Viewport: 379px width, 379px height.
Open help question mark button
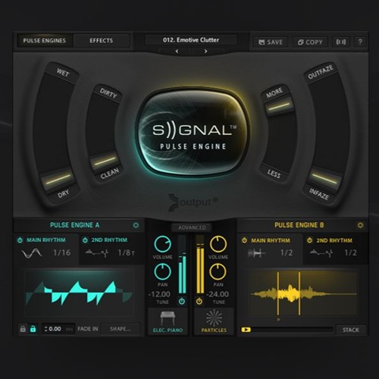(360, 42)
